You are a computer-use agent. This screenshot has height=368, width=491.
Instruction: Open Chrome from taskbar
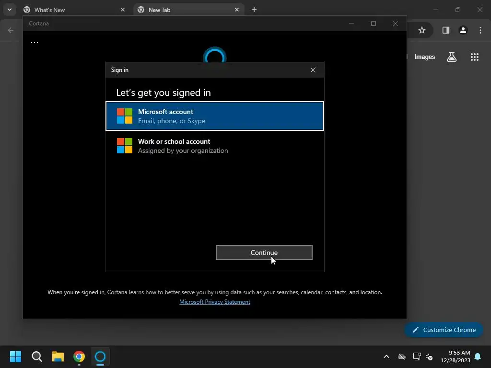[79, 356]
